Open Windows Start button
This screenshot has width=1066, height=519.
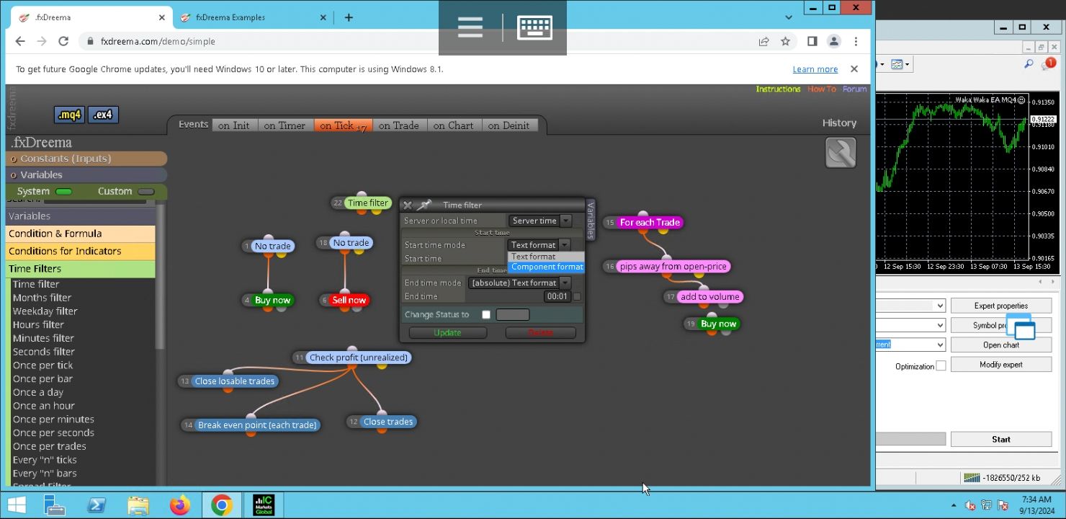pos(17,505)
